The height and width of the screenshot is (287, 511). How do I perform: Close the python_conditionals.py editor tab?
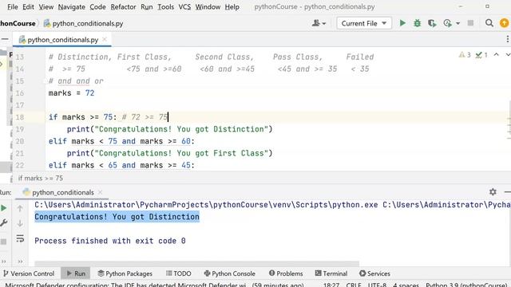click(105, 39)
